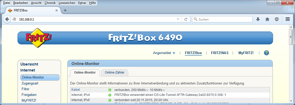The image size is (295, 105).
Task: Go back with the browser back arrow
Action: pyautogui.click(x=7, y=19)
